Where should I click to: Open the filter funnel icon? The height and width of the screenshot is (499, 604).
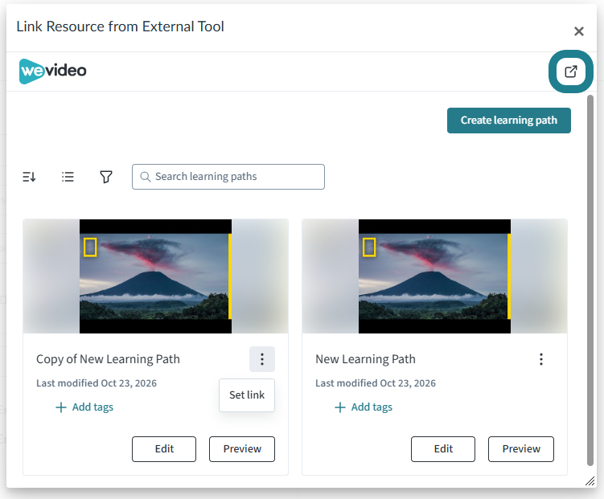(106, 177)
